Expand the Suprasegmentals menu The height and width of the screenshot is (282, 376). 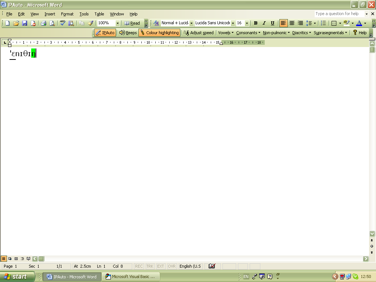[x=329, y=33]
